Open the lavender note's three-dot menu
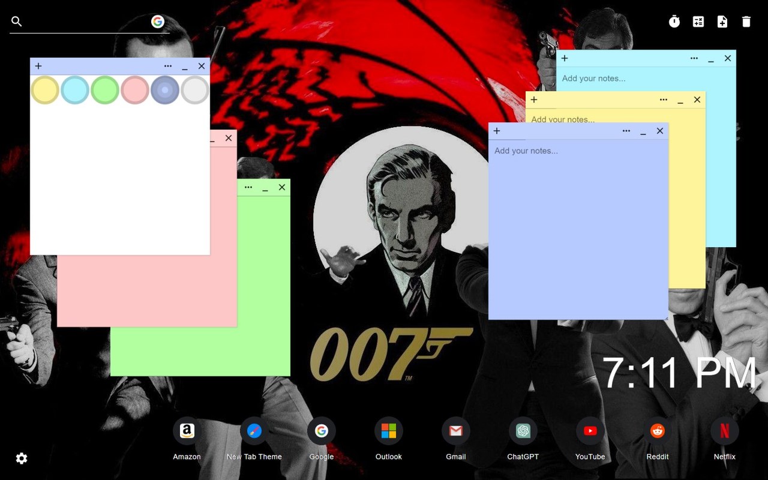The image size is (768, 480). [x=626, y=131]
